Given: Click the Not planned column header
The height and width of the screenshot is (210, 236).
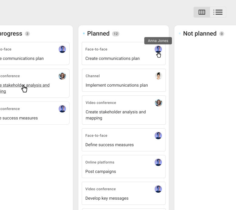Looking at the screenshot, I should point(200,34).
